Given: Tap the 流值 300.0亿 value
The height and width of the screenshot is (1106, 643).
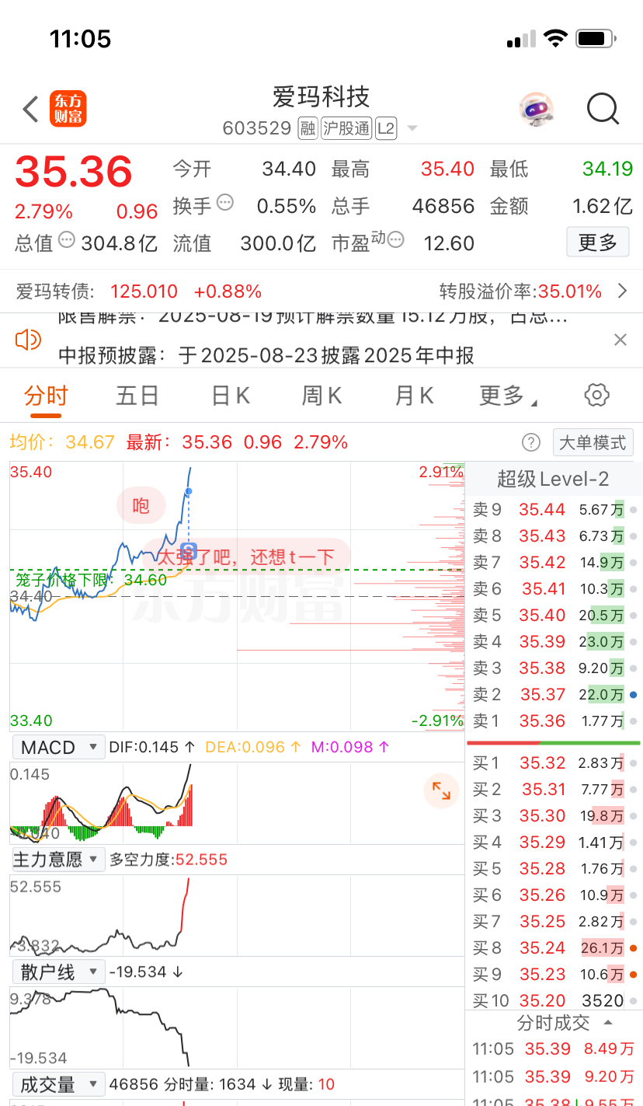Looking at the screenshot, I should 278,243.
